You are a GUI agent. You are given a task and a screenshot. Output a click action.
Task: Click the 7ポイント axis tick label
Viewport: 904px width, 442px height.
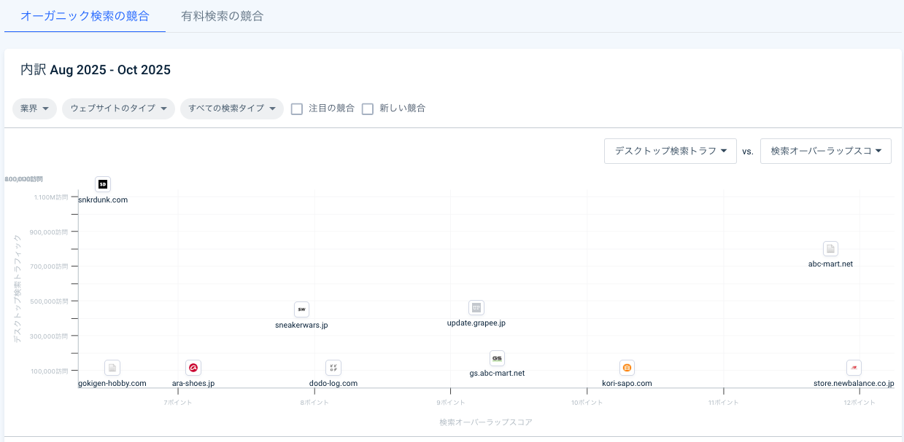point(178,402)
